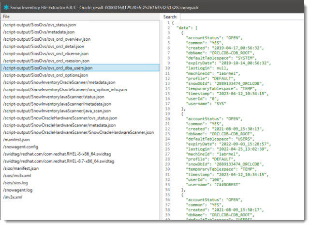Click the "username": "SYS" line
Image resolution: width=311 pixels, height=227 pixels.
[x=206, y=104]
